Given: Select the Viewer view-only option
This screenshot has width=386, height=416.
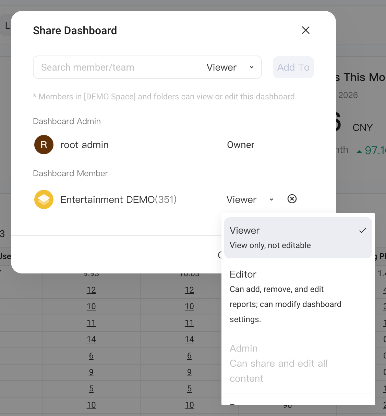Looking at the screenshot, I should [298, 238].
